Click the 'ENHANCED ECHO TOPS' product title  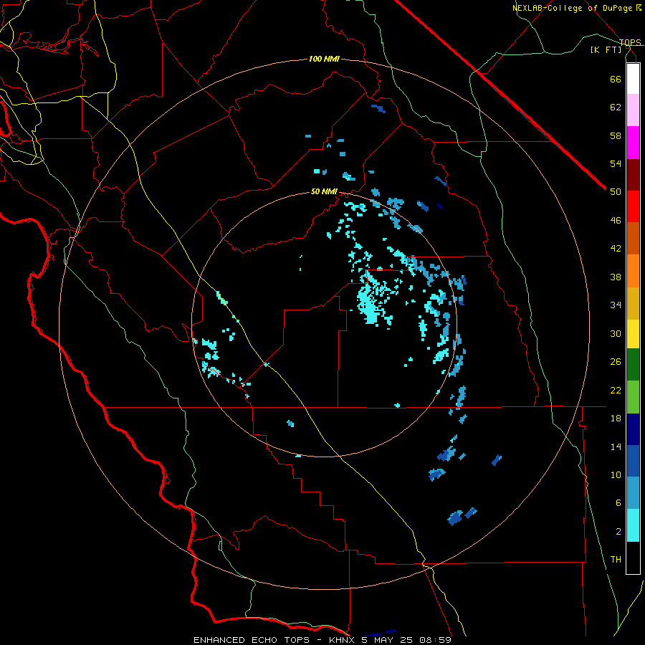click(252, 640)
